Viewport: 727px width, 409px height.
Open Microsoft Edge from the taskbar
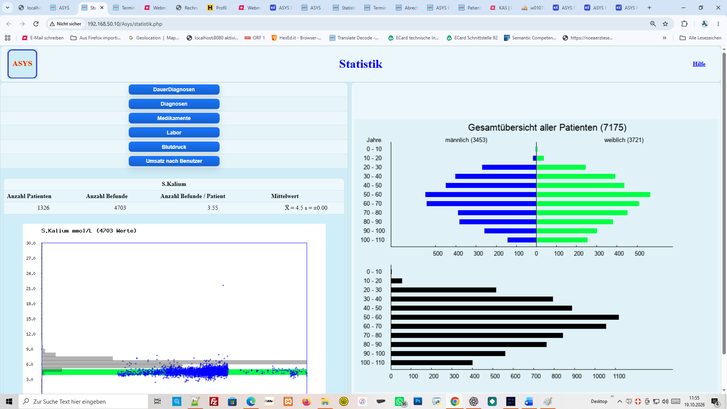251,401
